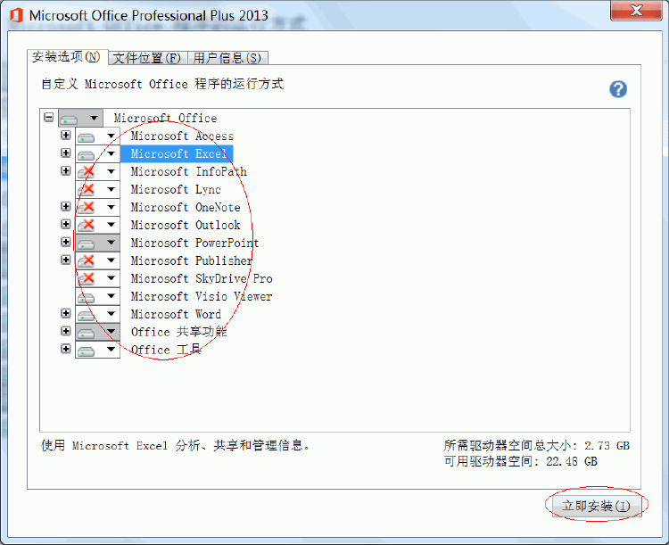669x545 pixels.
Task: Open install option dropdown for Visio Viewer
Action: click(x=111, y=296)
